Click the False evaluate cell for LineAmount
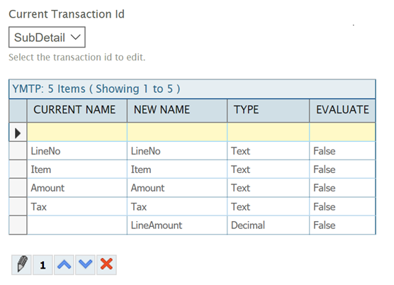This screenshot has width=394, height=285. [342, 225]
